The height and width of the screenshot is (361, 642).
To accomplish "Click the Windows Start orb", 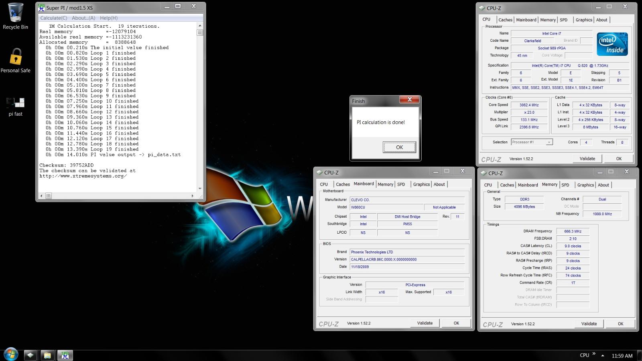I will point(11,355).
